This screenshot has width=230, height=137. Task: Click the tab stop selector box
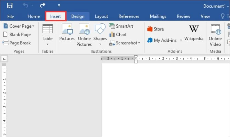coord(4,59)
